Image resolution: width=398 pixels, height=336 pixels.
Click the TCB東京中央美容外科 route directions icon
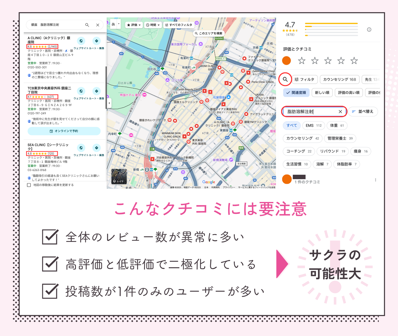pos(96,91)
